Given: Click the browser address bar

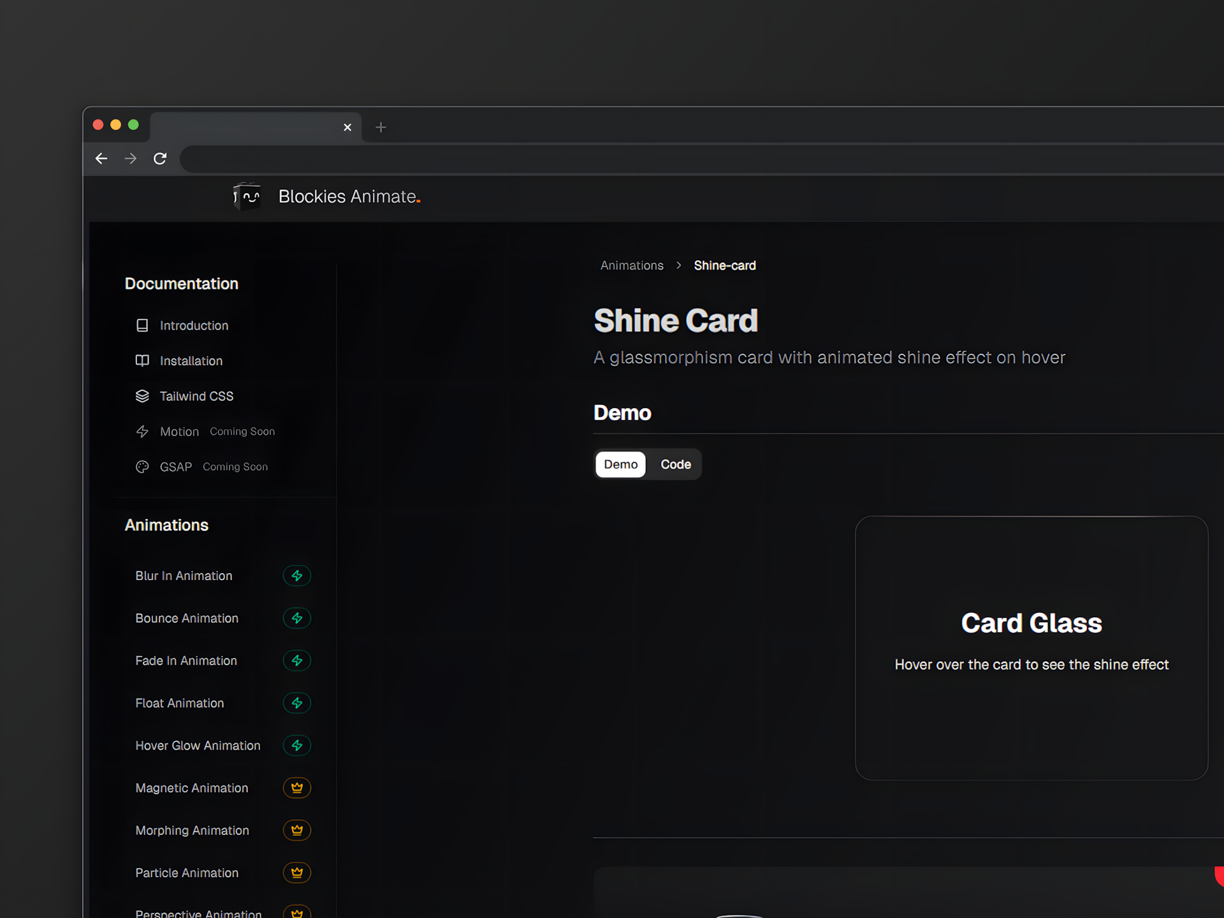Looking at the screenshot, I should 637,159.
